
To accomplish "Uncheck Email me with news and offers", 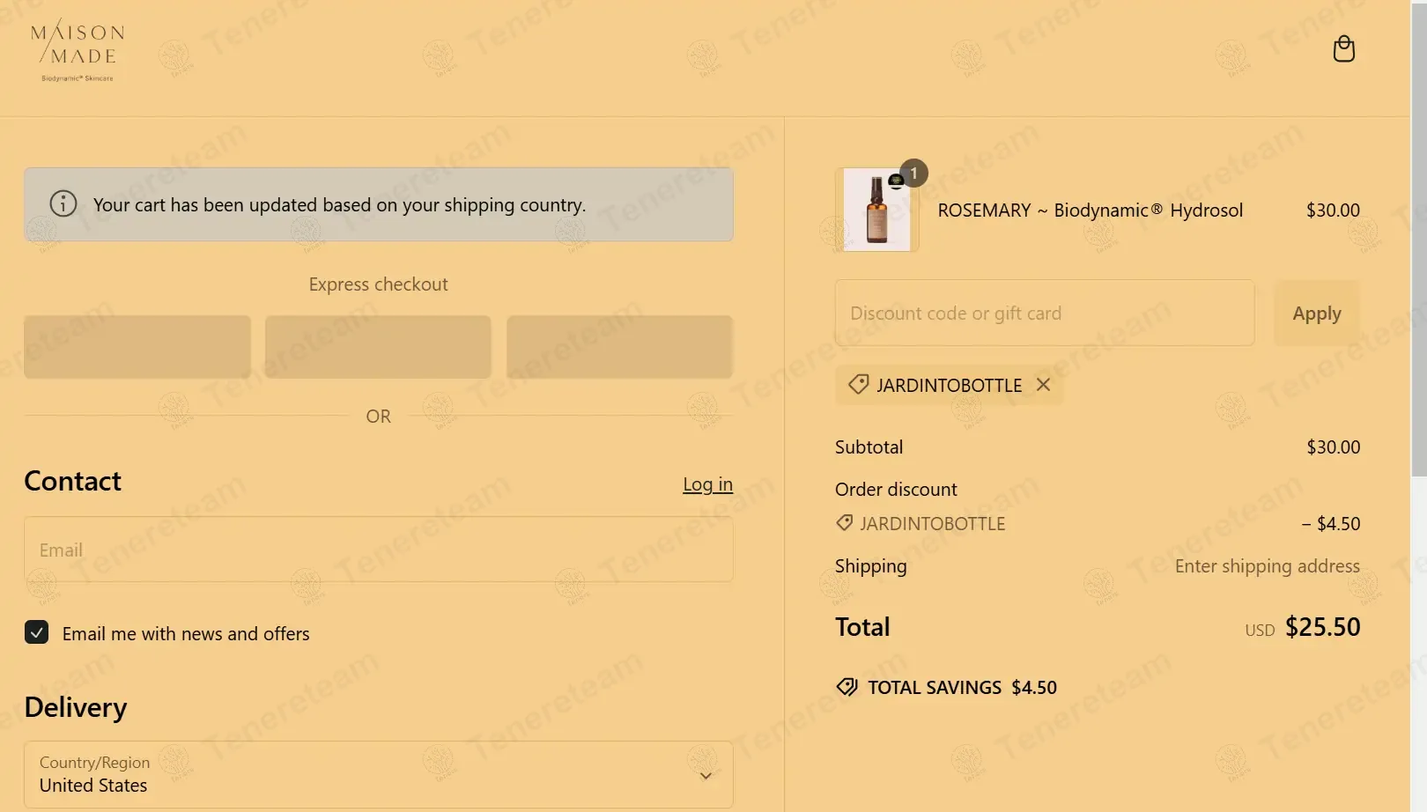I will pyautogui.click(x=37, y=632).
